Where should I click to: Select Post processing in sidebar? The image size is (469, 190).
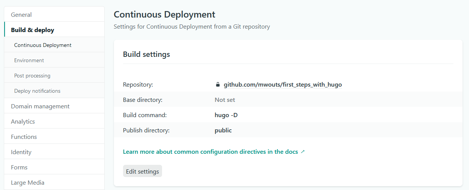click(x=32, y=76)
